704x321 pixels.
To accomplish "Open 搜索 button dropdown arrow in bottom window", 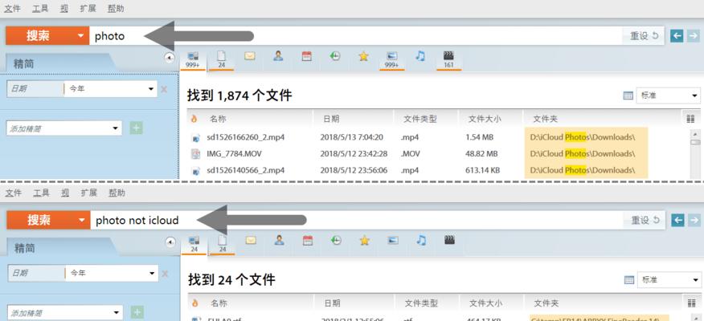I will pyautogui.click(x=81, y=220).
